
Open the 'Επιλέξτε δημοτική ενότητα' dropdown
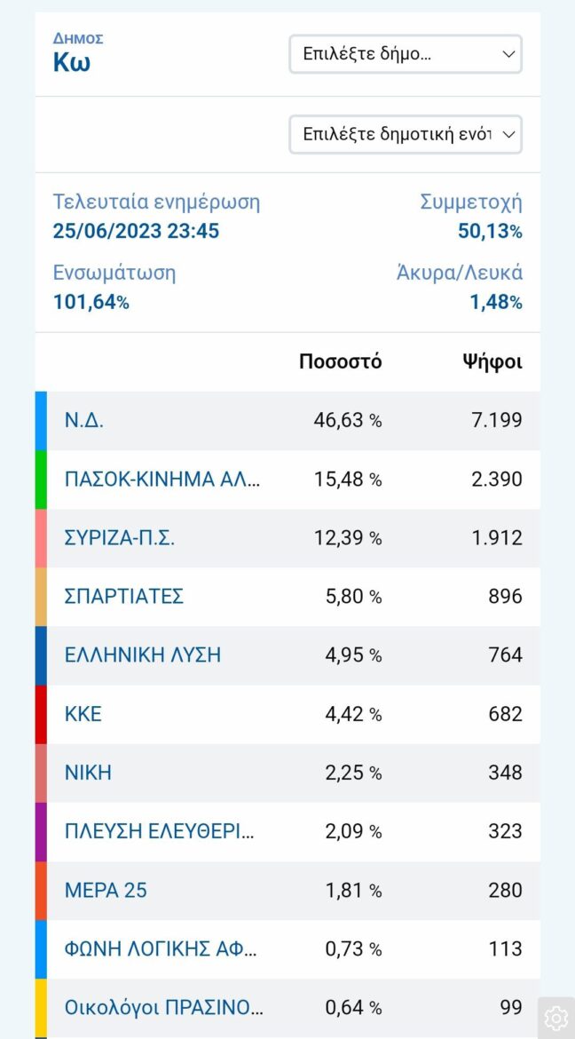coord(406,134)
